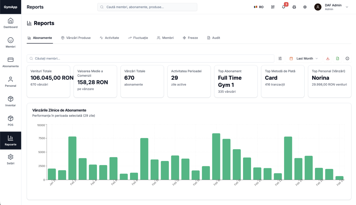
Task: Click the print icon in the header
Action: tap(294, 7)
